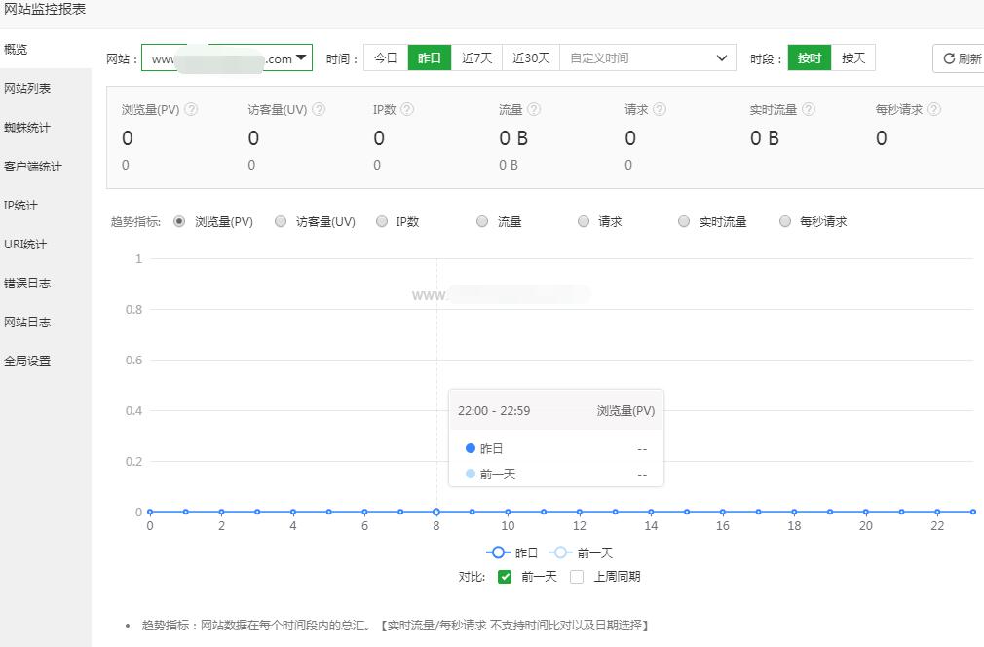This screenshot has height=647, width=984.
Task: Enable the 上周同期 comparison checkbox
Action: click(577, 576)
